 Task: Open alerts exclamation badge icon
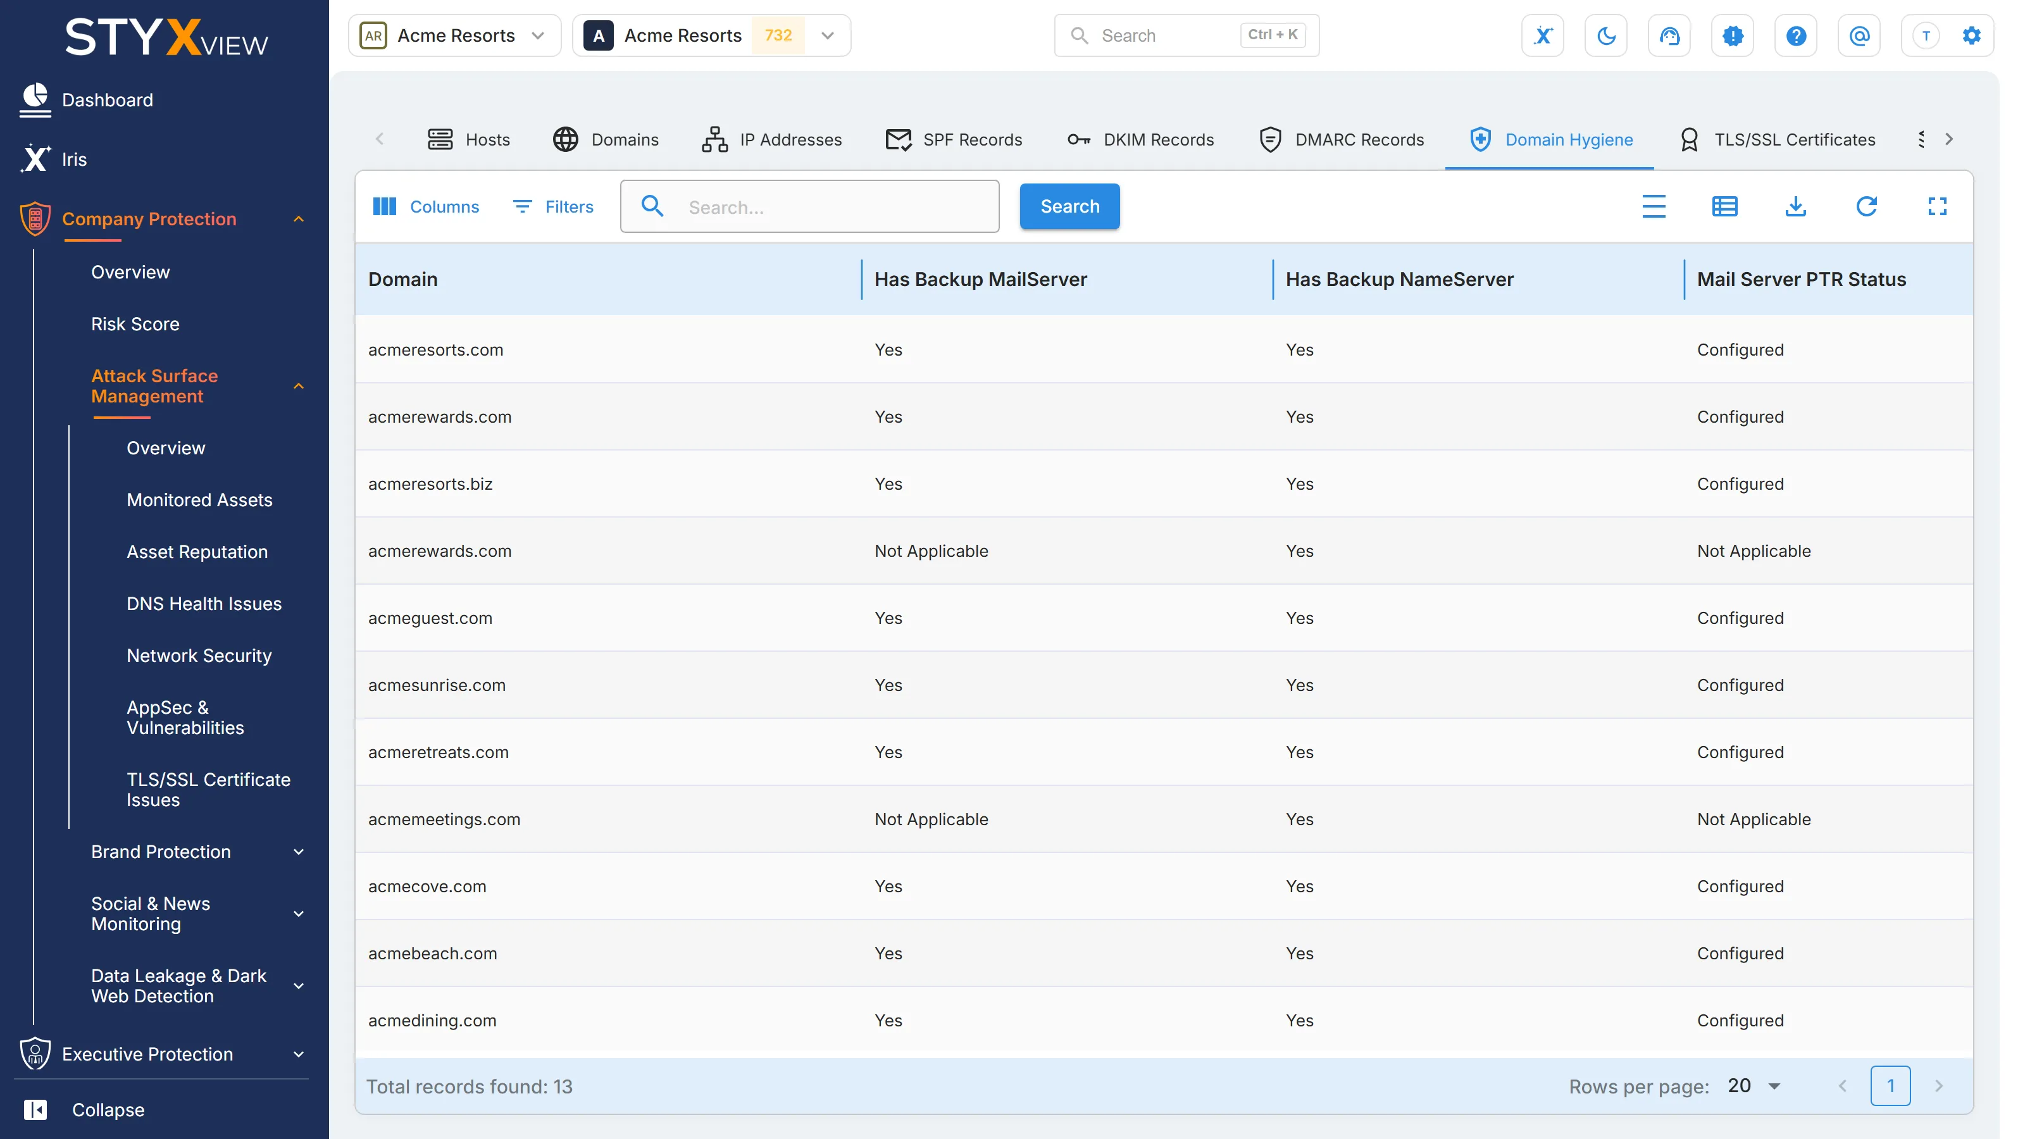click(1733, 35)
